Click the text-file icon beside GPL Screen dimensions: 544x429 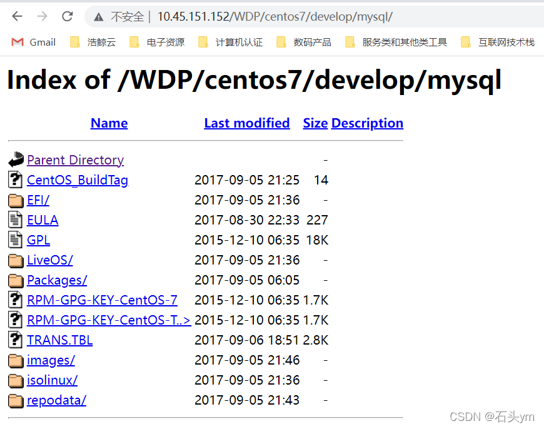(15, 240)
